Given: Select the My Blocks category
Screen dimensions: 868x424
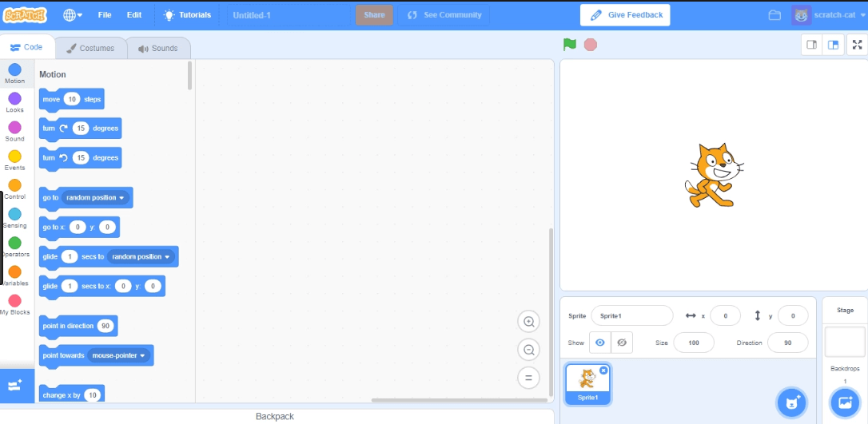Looking at the screenshot, I should 15,304.
